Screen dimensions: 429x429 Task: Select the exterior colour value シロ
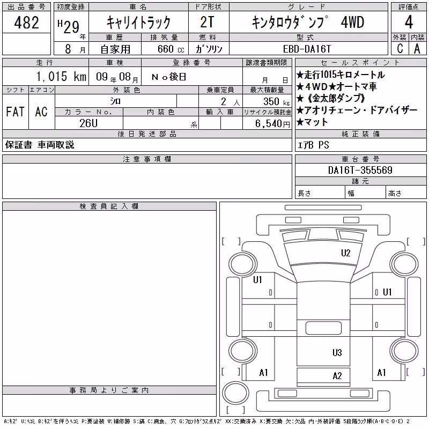point(115,101)
